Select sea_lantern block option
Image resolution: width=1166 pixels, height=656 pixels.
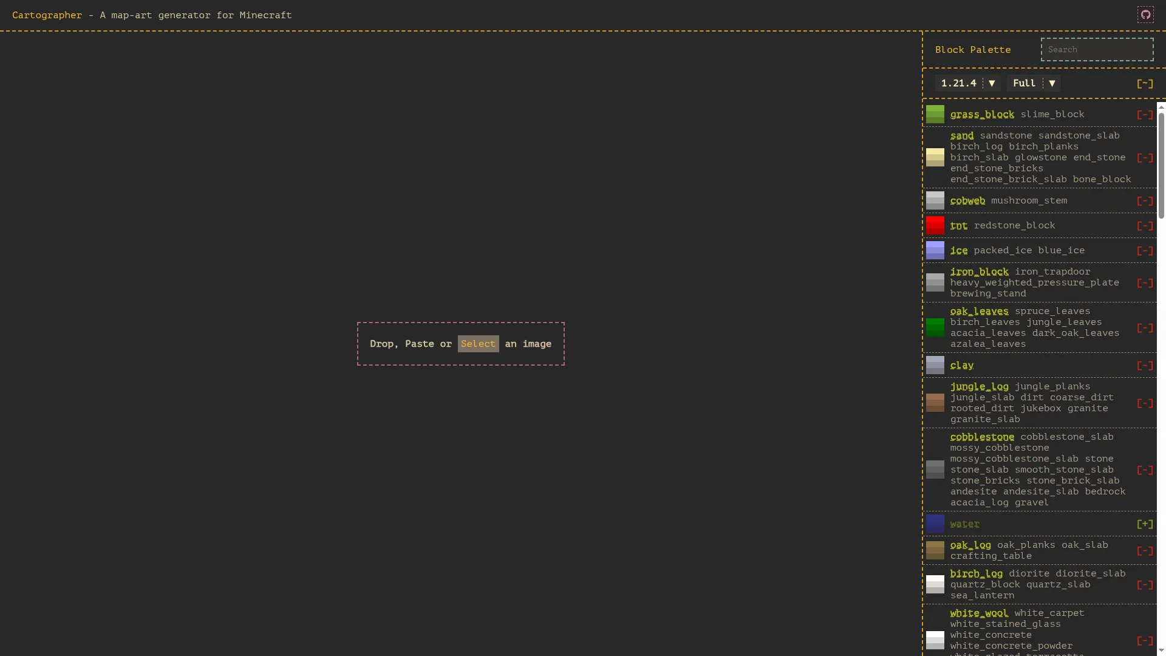click(982, 595)
